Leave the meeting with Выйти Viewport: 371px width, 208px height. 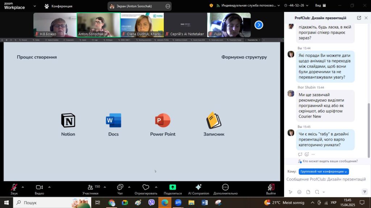tap(271, 189)
